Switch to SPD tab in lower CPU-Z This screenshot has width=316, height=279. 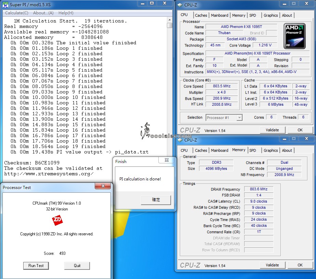click(x=252, y=150)
